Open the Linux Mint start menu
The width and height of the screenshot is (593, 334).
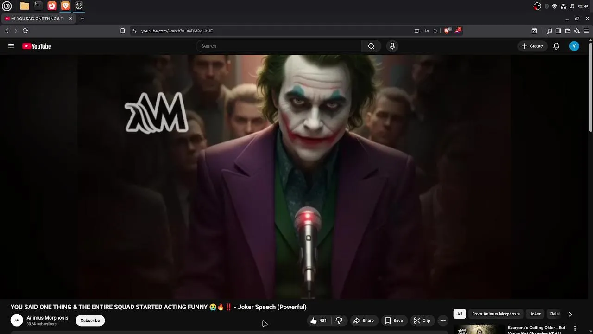(7, 6)
